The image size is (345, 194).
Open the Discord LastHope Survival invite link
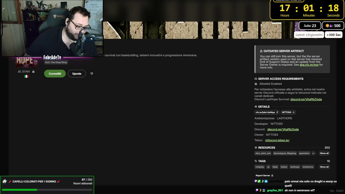tap(306, 99)
